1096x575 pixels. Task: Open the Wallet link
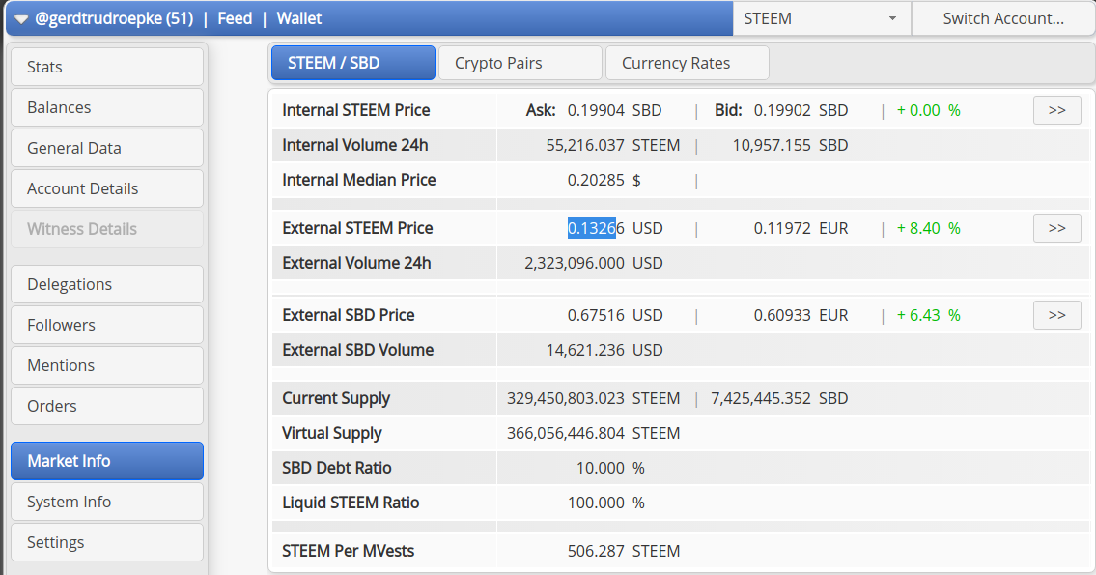299,19
